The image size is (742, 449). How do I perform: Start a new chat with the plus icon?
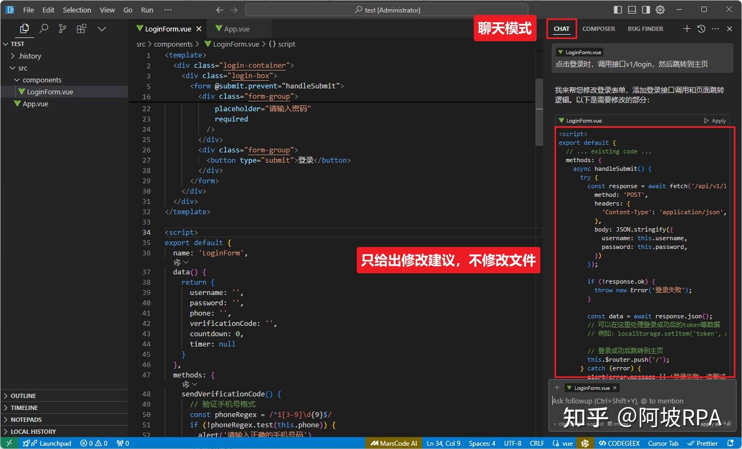[686, 28]
